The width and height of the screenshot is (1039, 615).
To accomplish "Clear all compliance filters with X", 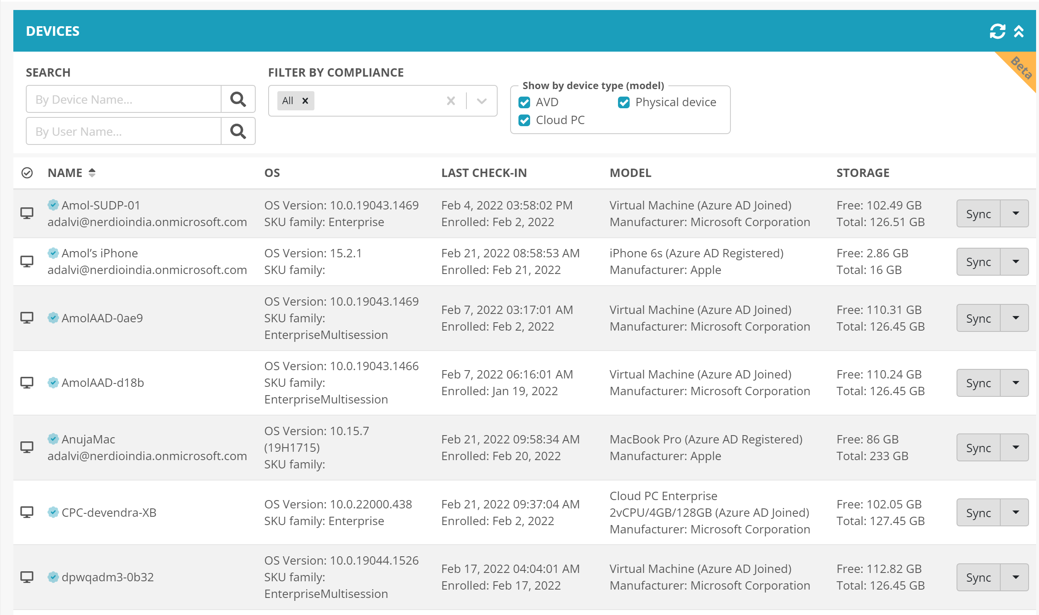I will click(x=451, y=101).
